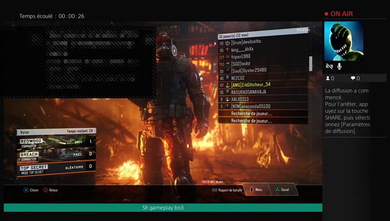Image resolution: width=390 pixels, height=221 pixels.
Task: Click the Retour button label
Action: point(53,190)
